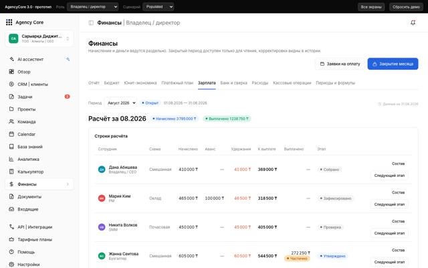Switch to the Банк и сверка tab
This screenshot has width=428, height=268.
click(x=233, y=83)
